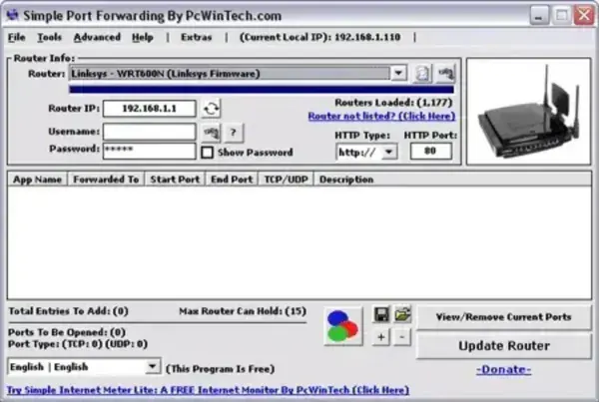Click the minus button to remove an entry
Screen dimensions: 599x402
click(402, 337)
